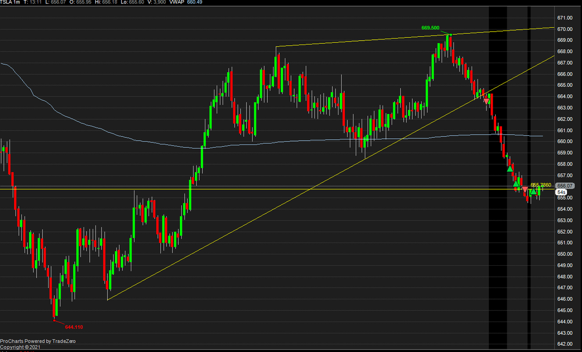
Task: Click 652.00 on the price axis
Action: click(x=566, y=232)
